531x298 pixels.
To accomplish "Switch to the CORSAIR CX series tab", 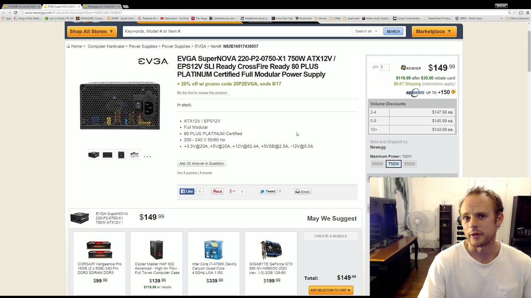I will coord(21,7).
